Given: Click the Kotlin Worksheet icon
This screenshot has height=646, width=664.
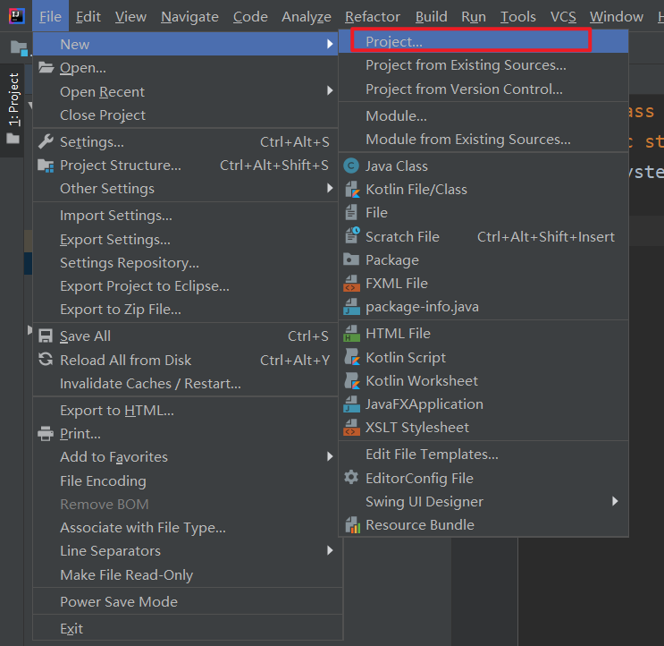Looking at the screenshot, I should point(352,380).
